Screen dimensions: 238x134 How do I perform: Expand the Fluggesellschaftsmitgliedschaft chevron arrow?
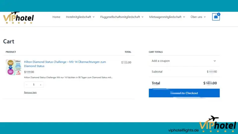(x=142, y=17)
